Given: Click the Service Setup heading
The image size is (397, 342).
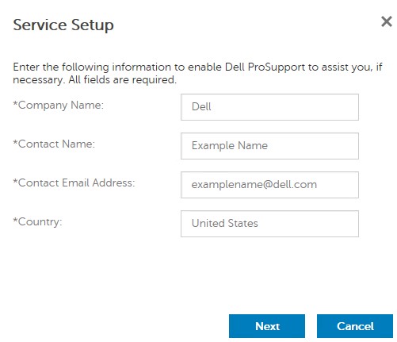Looking at the screenshot, I should 63,25.
